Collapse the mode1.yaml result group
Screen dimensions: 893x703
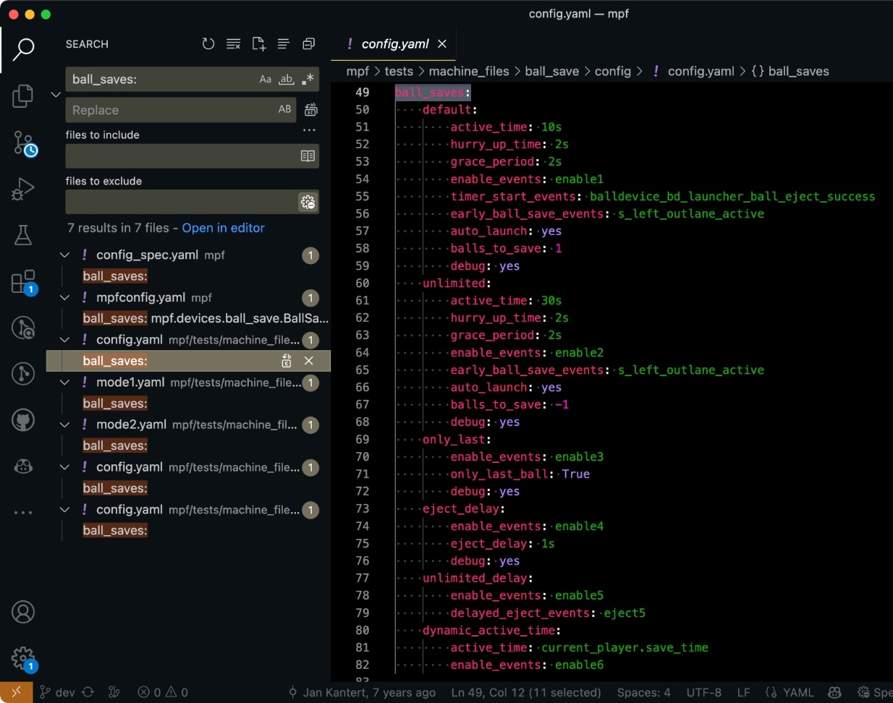pyautogui.click(x=64, y=383)
